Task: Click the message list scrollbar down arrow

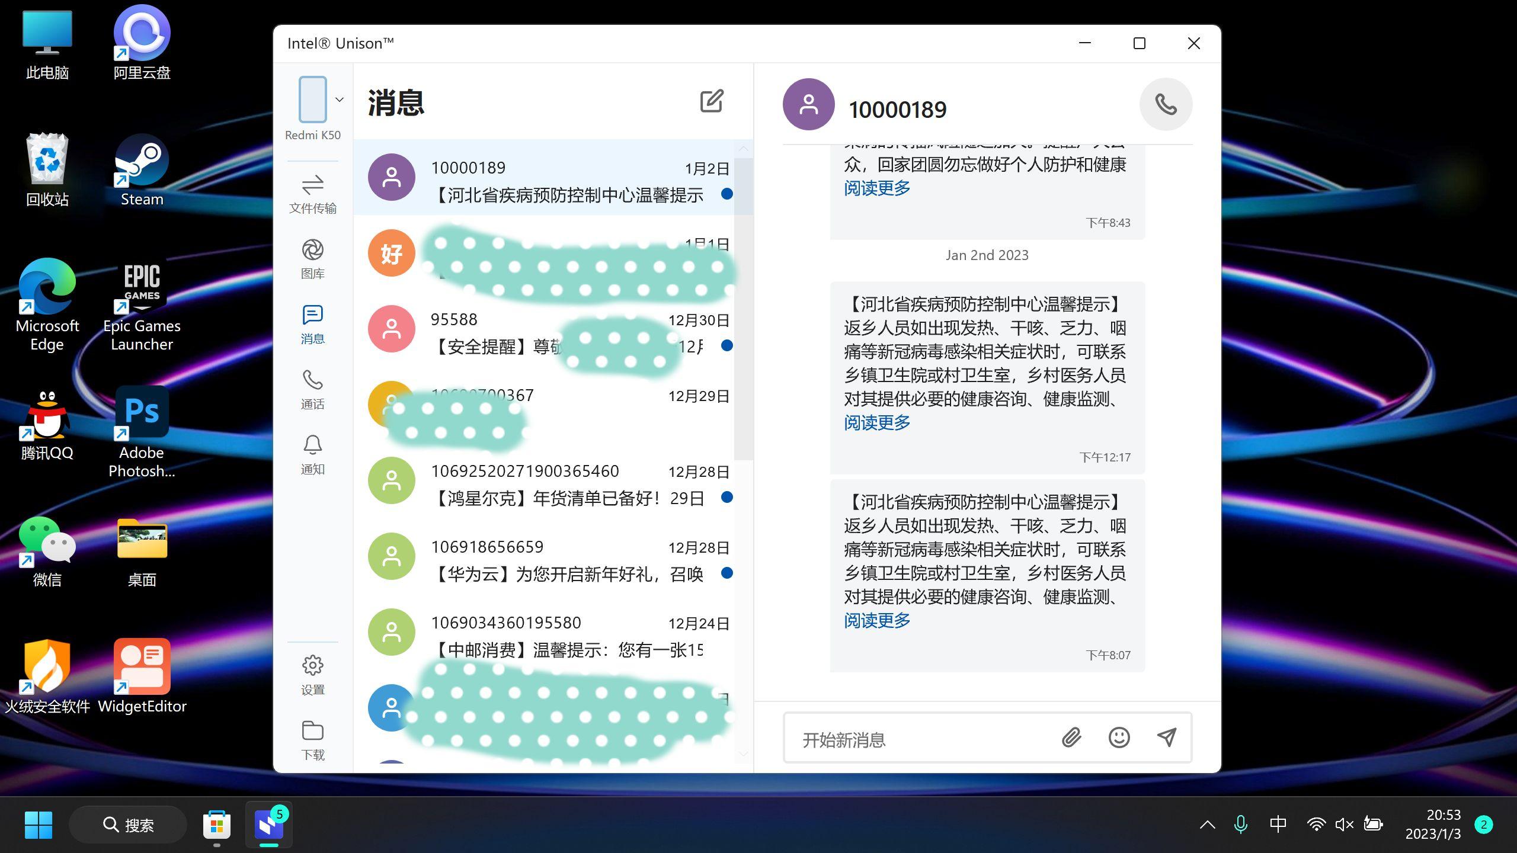Action: [x=744, y=753]
